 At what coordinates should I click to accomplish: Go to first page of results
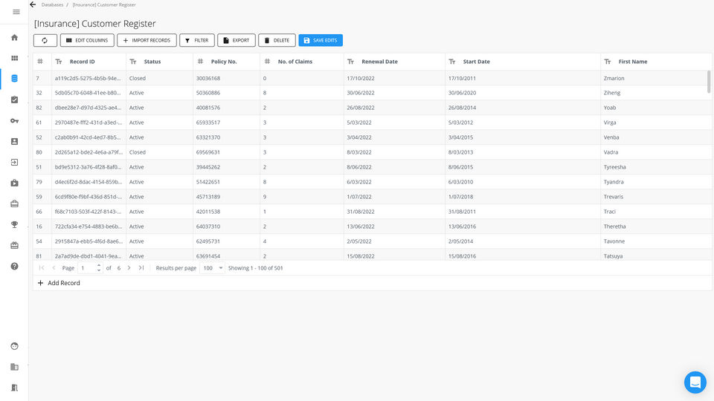click(x=42, y=268)
